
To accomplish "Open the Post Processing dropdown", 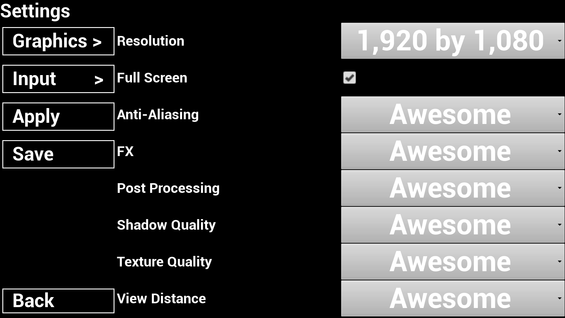I will 451,188.
